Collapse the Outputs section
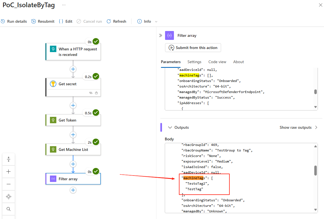This screenshot has height=219, width=324. (x=170, y=127)
